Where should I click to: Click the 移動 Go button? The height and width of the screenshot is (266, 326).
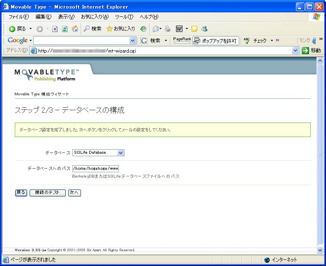tap(311, 51)
